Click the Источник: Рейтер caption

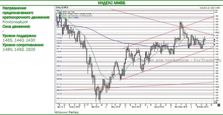coord(67,113)
